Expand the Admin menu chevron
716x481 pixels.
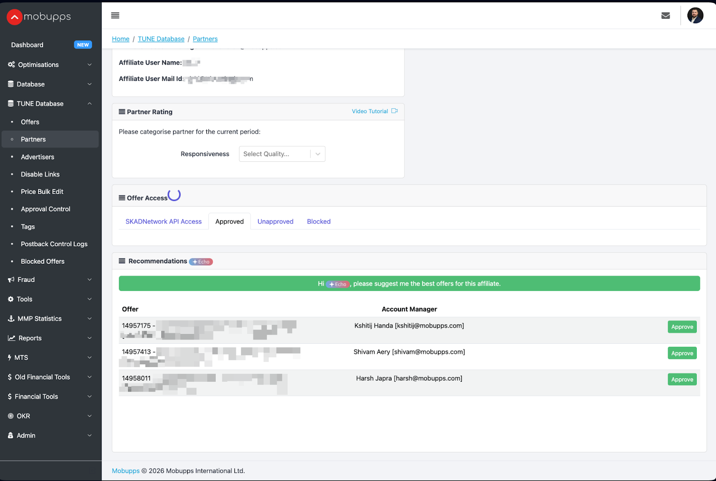pyautogui.click(x=89, y=435)
